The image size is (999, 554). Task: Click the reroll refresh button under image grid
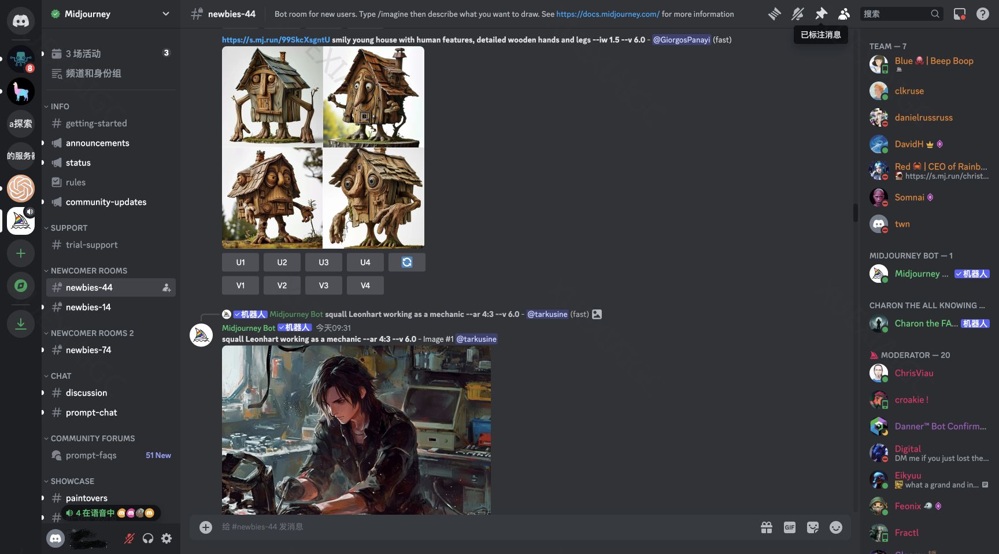point(407,262)
